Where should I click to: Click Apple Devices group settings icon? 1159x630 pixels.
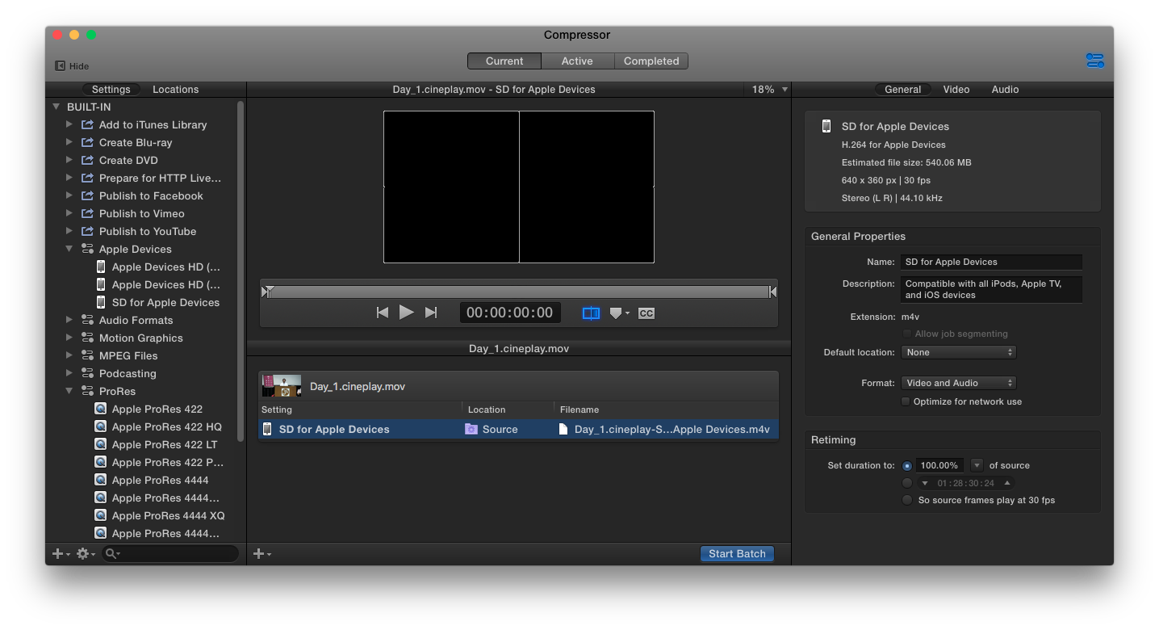(x=87, y=249)
